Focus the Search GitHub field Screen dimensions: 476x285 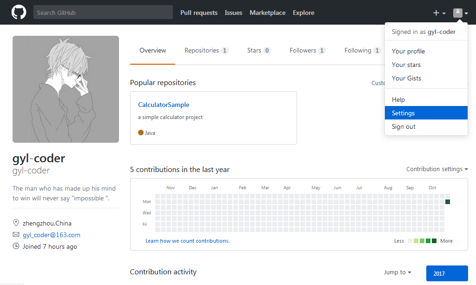103,13
